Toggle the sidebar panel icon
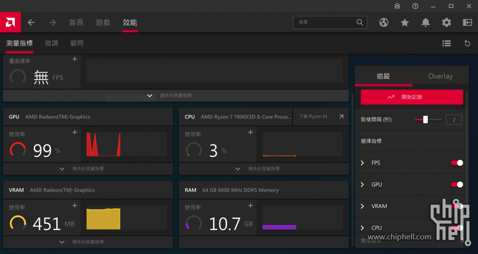 coord(467,22)
